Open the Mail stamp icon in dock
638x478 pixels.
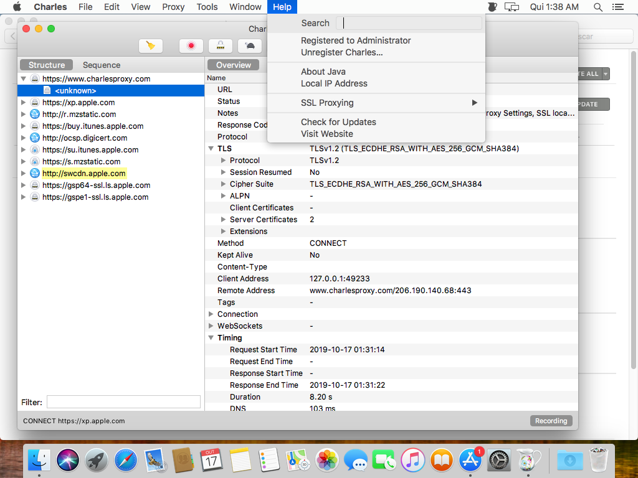coord(155,460)
